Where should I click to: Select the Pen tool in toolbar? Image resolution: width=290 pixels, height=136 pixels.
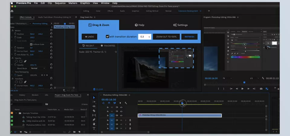pyautogui.click(x=94, y=119)
